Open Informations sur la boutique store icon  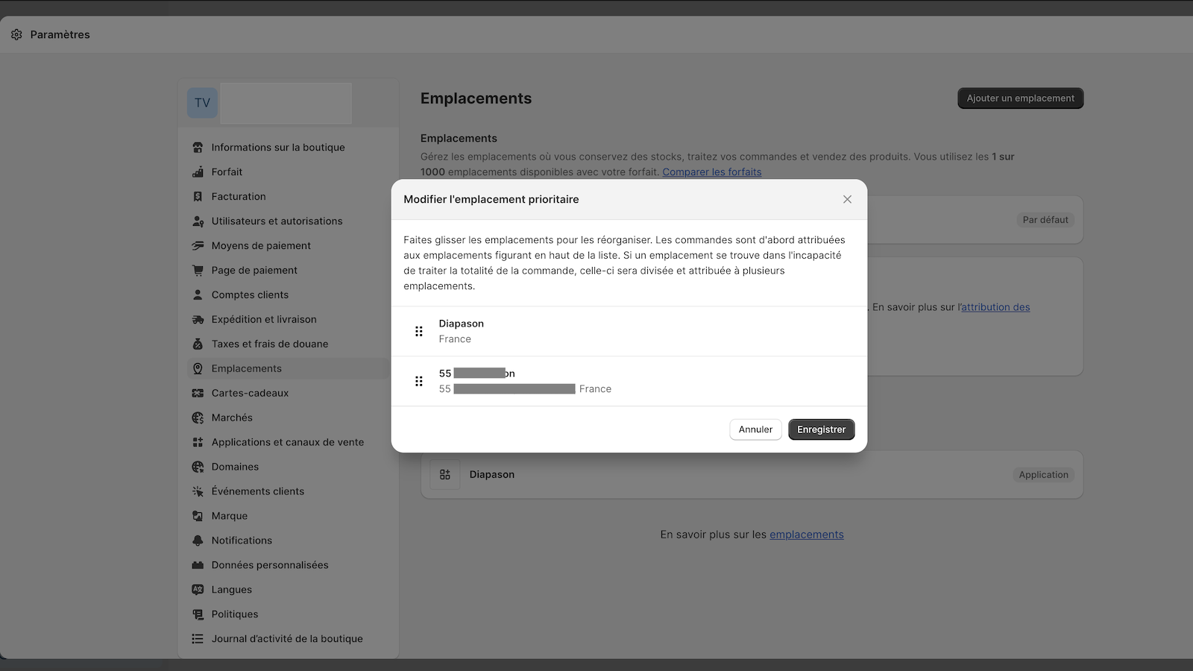[x=198, y=148]
